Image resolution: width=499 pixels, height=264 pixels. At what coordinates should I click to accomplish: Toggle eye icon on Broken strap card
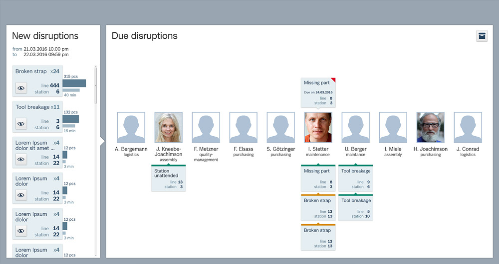(x=21, y=88)
